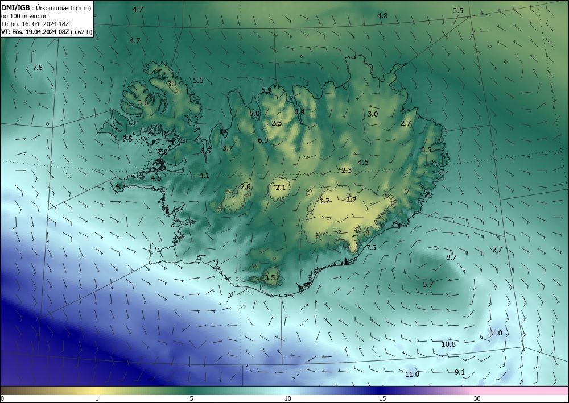Click the 3.0 value label
The width and height of the screenshot is (569, 403).
pyautogui.click(x=373, y=114)
